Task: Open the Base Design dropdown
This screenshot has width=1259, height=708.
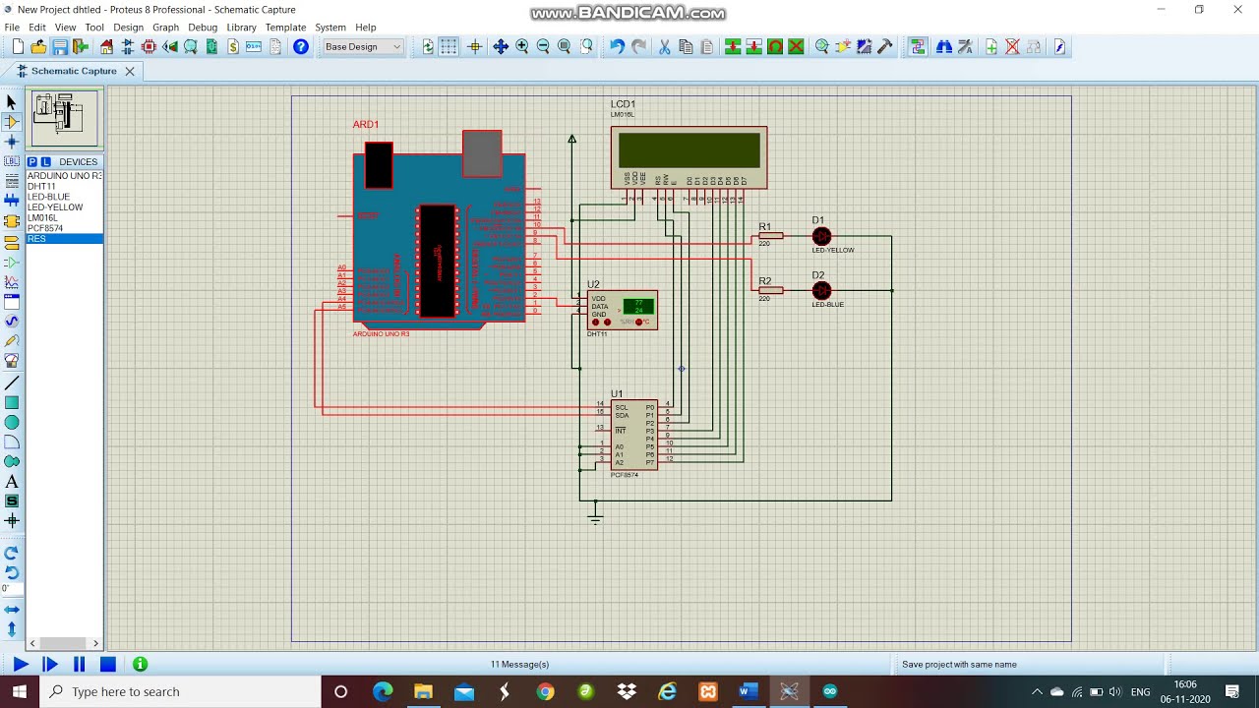Action: point(363,47)
